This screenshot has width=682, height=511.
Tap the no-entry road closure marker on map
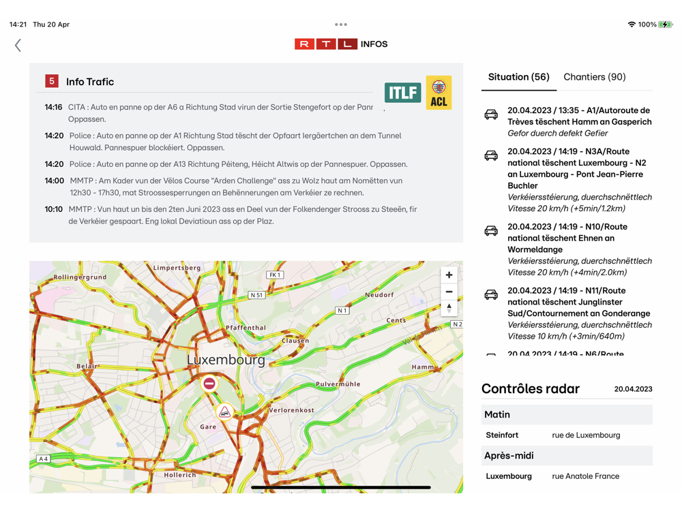(x=209, y=384)
